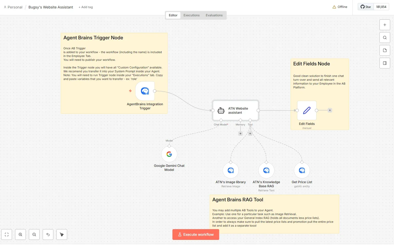Click the ATN Website assistant agent node
This screenshot has width=394, height=246.
click(x=235, y=110)
